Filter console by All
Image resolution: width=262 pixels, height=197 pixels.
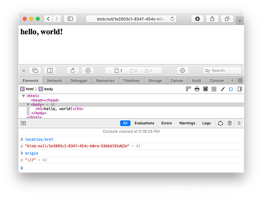[125, 123]
